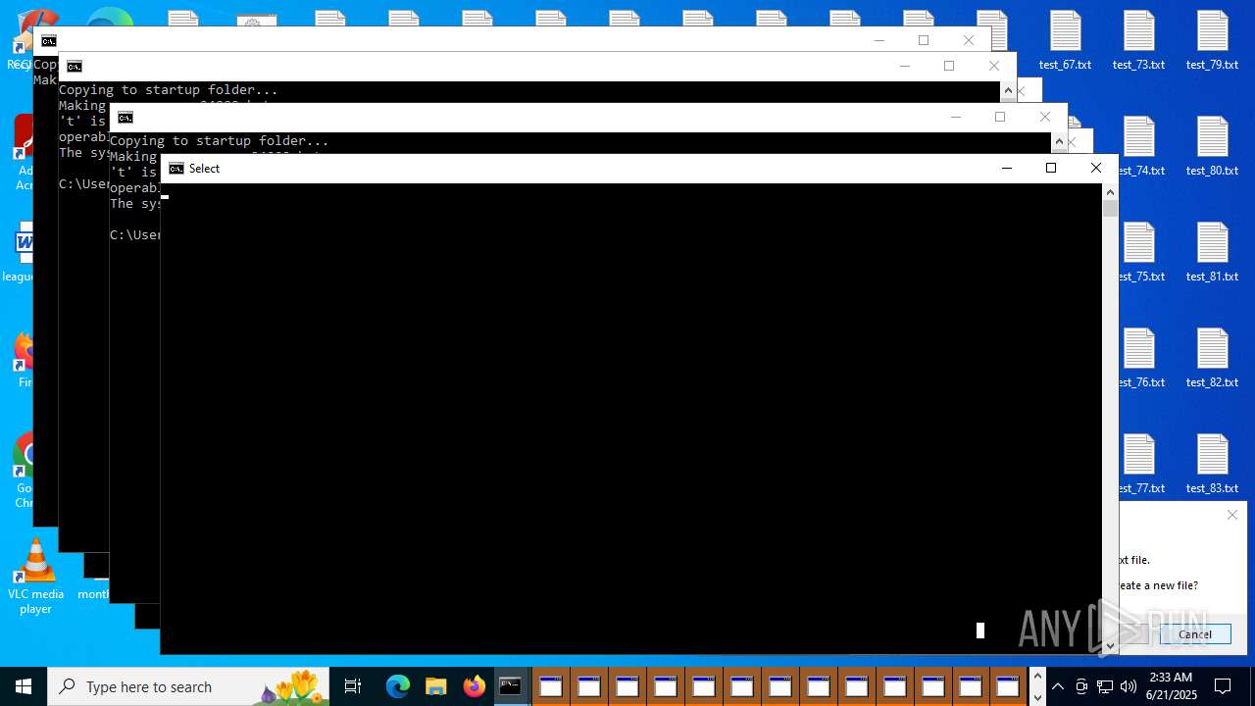1255x706 pixels.
Task: Open Task View on the taskbar
Action: click(x=353, y=686)
